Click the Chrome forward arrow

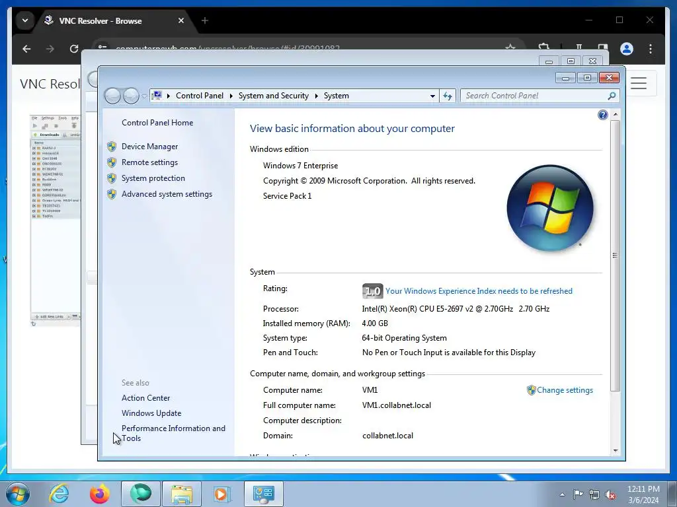click(x=50, y=49)
